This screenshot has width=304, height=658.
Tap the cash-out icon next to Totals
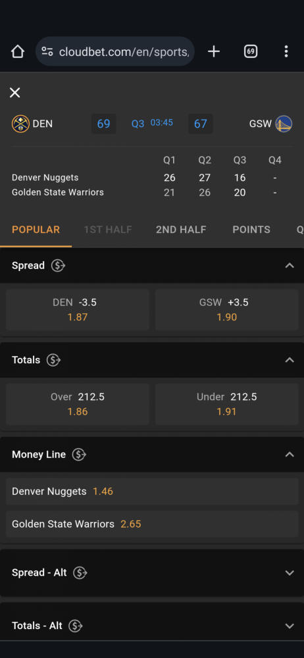click(53, 360)
